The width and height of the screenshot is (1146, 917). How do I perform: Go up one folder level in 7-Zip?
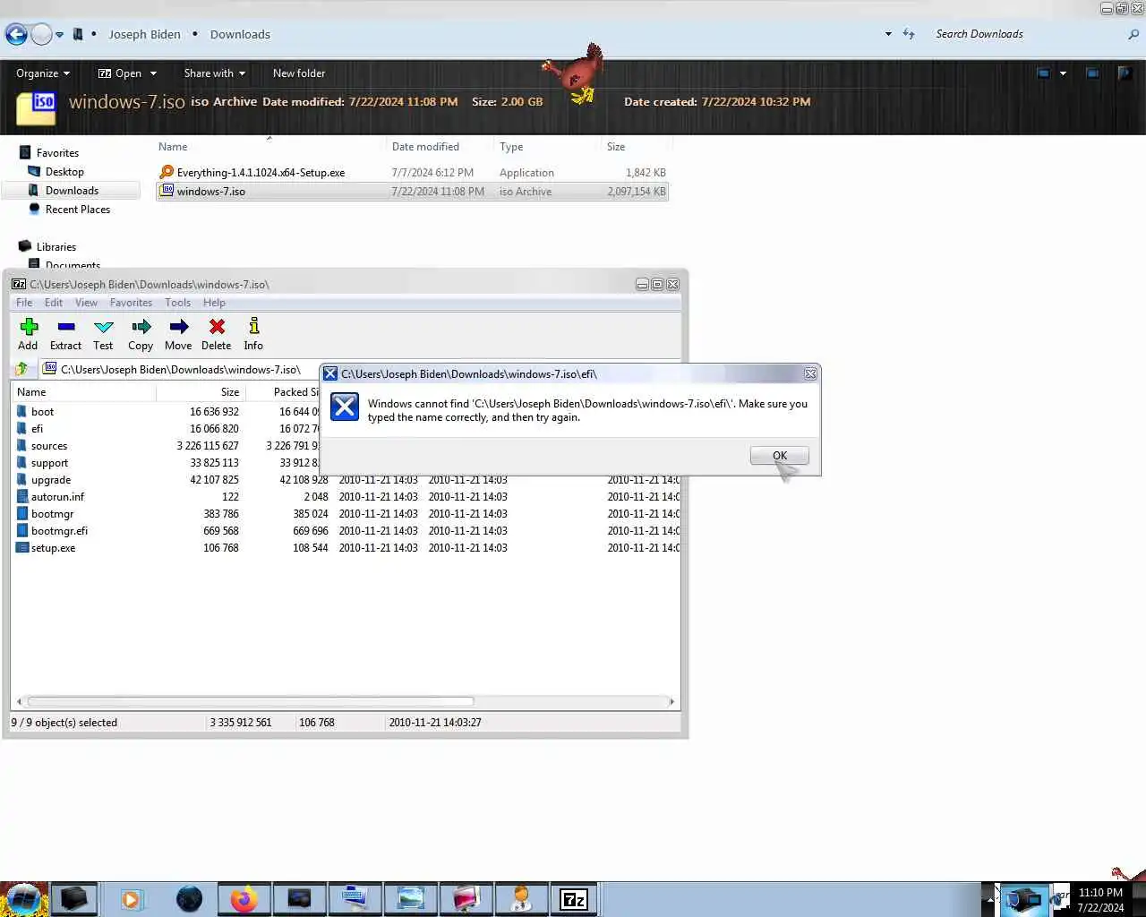point(21,369)
